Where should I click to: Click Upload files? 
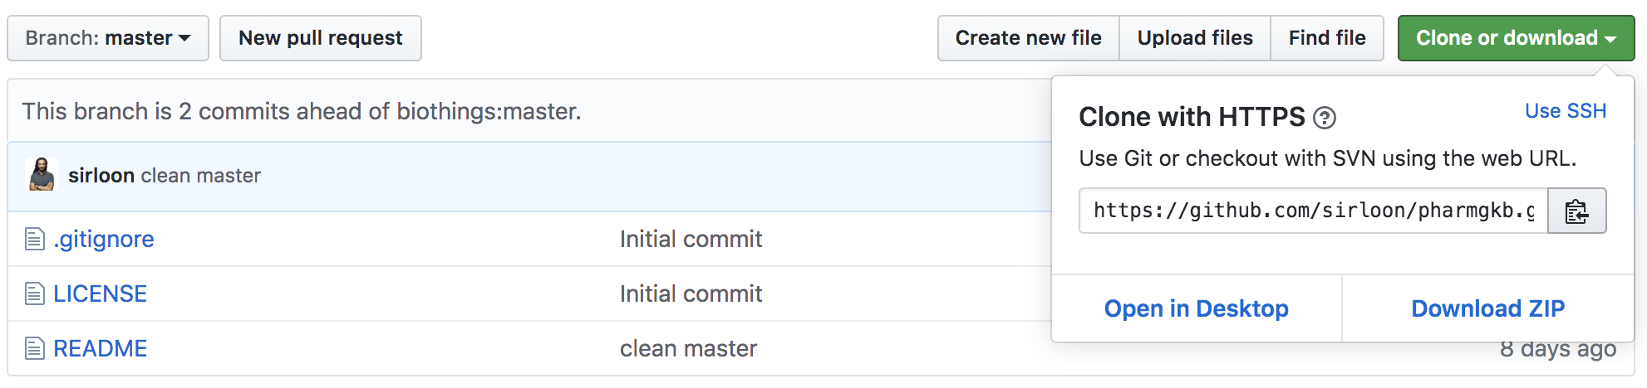tap(1195, 38)
